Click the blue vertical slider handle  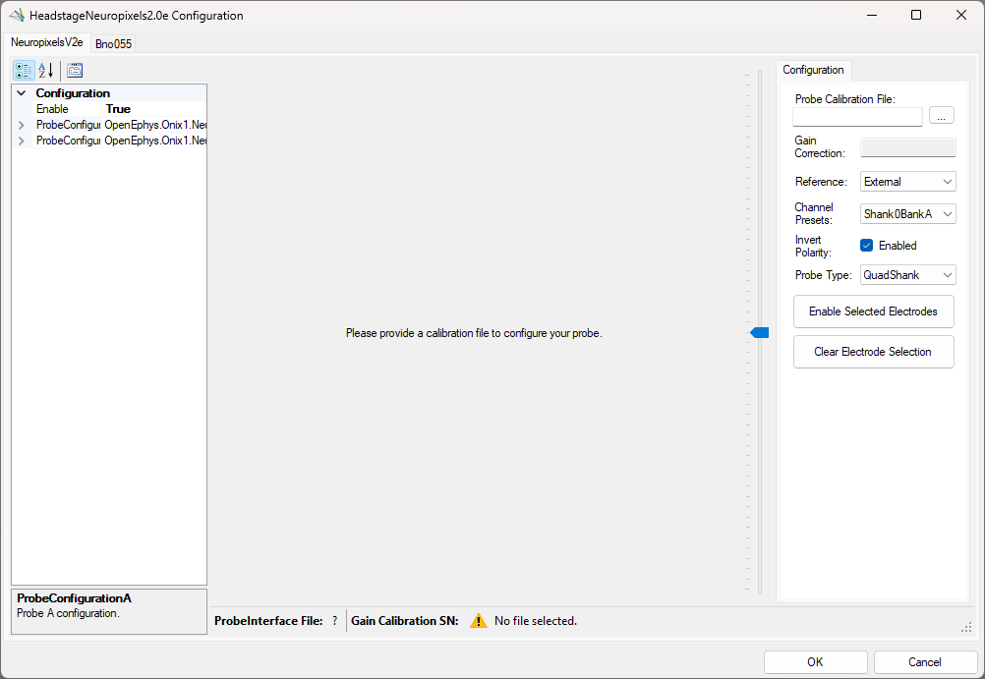pyautogui.click(x=760, y=333)
